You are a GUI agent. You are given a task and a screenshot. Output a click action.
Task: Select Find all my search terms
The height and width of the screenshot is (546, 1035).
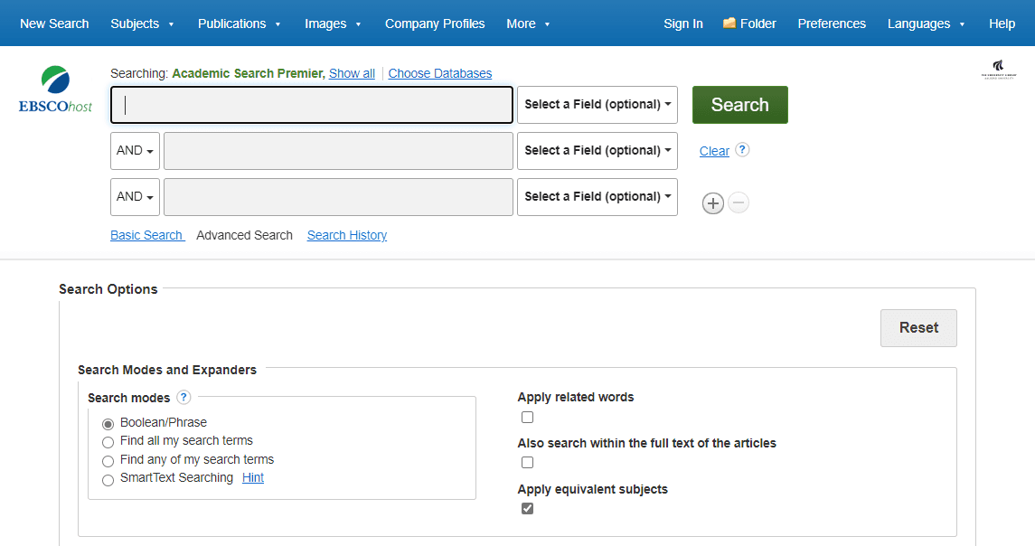[108, 442]
